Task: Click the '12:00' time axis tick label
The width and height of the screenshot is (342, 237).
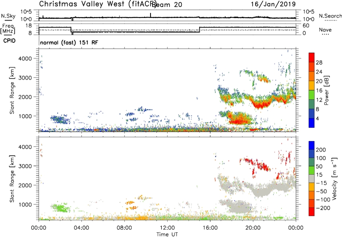Action: pos(167,228)
